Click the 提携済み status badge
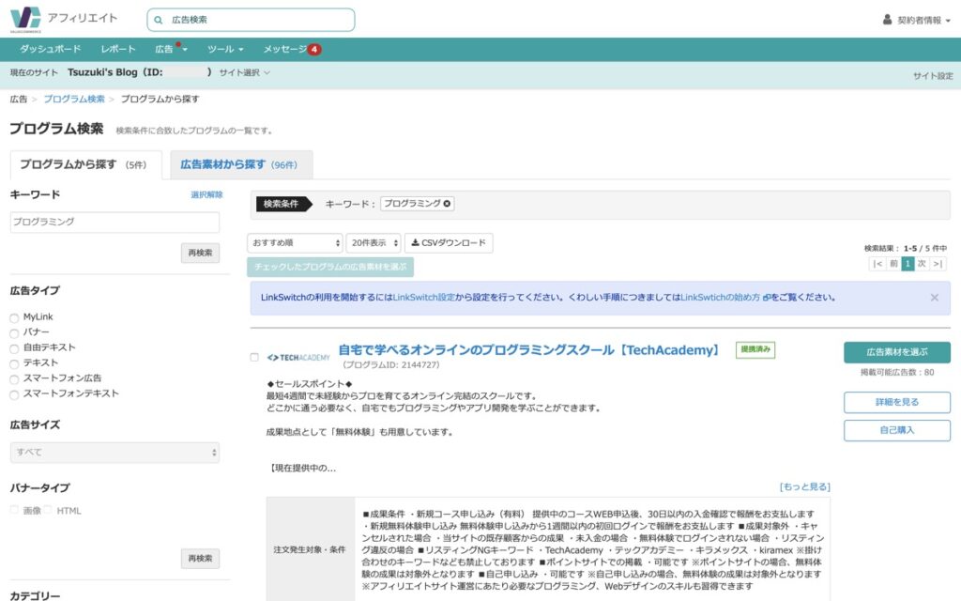This screenshot has height=601, width=961. pyautogui.click(x=755, y=349)
